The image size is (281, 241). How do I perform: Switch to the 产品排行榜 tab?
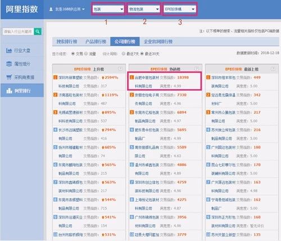pos(96,41)
